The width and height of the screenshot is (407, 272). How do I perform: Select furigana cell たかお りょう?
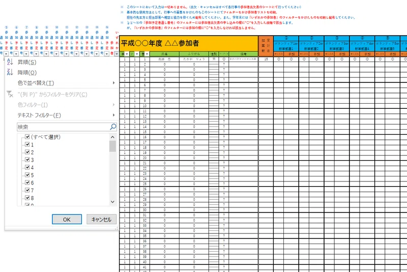(x=194, y=59)
